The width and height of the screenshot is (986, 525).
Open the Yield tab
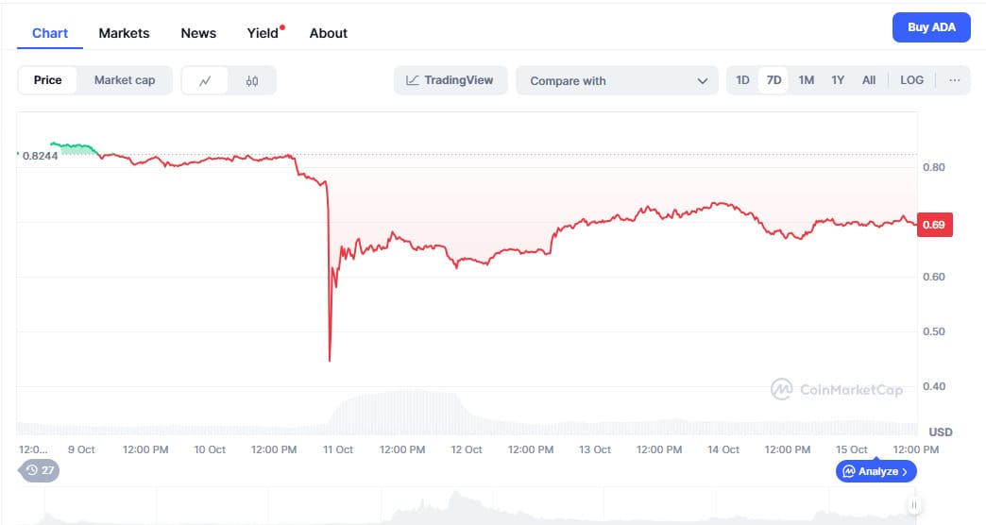coord(263,33)
